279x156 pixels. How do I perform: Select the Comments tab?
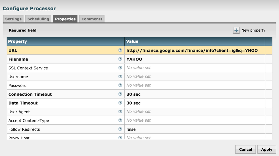point(92,19)
